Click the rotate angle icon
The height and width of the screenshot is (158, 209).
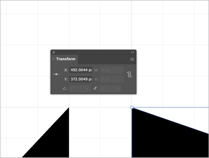coord(65,88)
